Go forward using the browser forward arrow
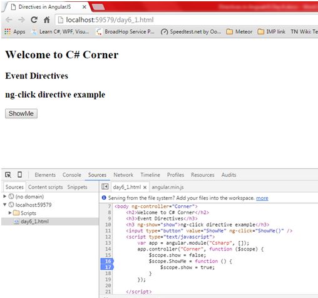The height and width of the screenshot is (298, 318). click(x=21, y=20)
